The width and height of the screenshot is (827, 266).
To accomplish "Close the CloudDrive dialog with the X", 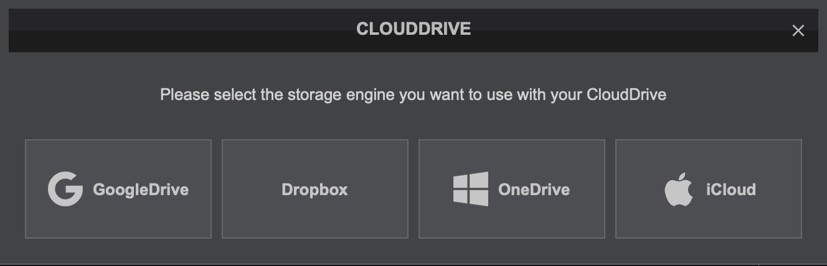I will coord(798,30).
